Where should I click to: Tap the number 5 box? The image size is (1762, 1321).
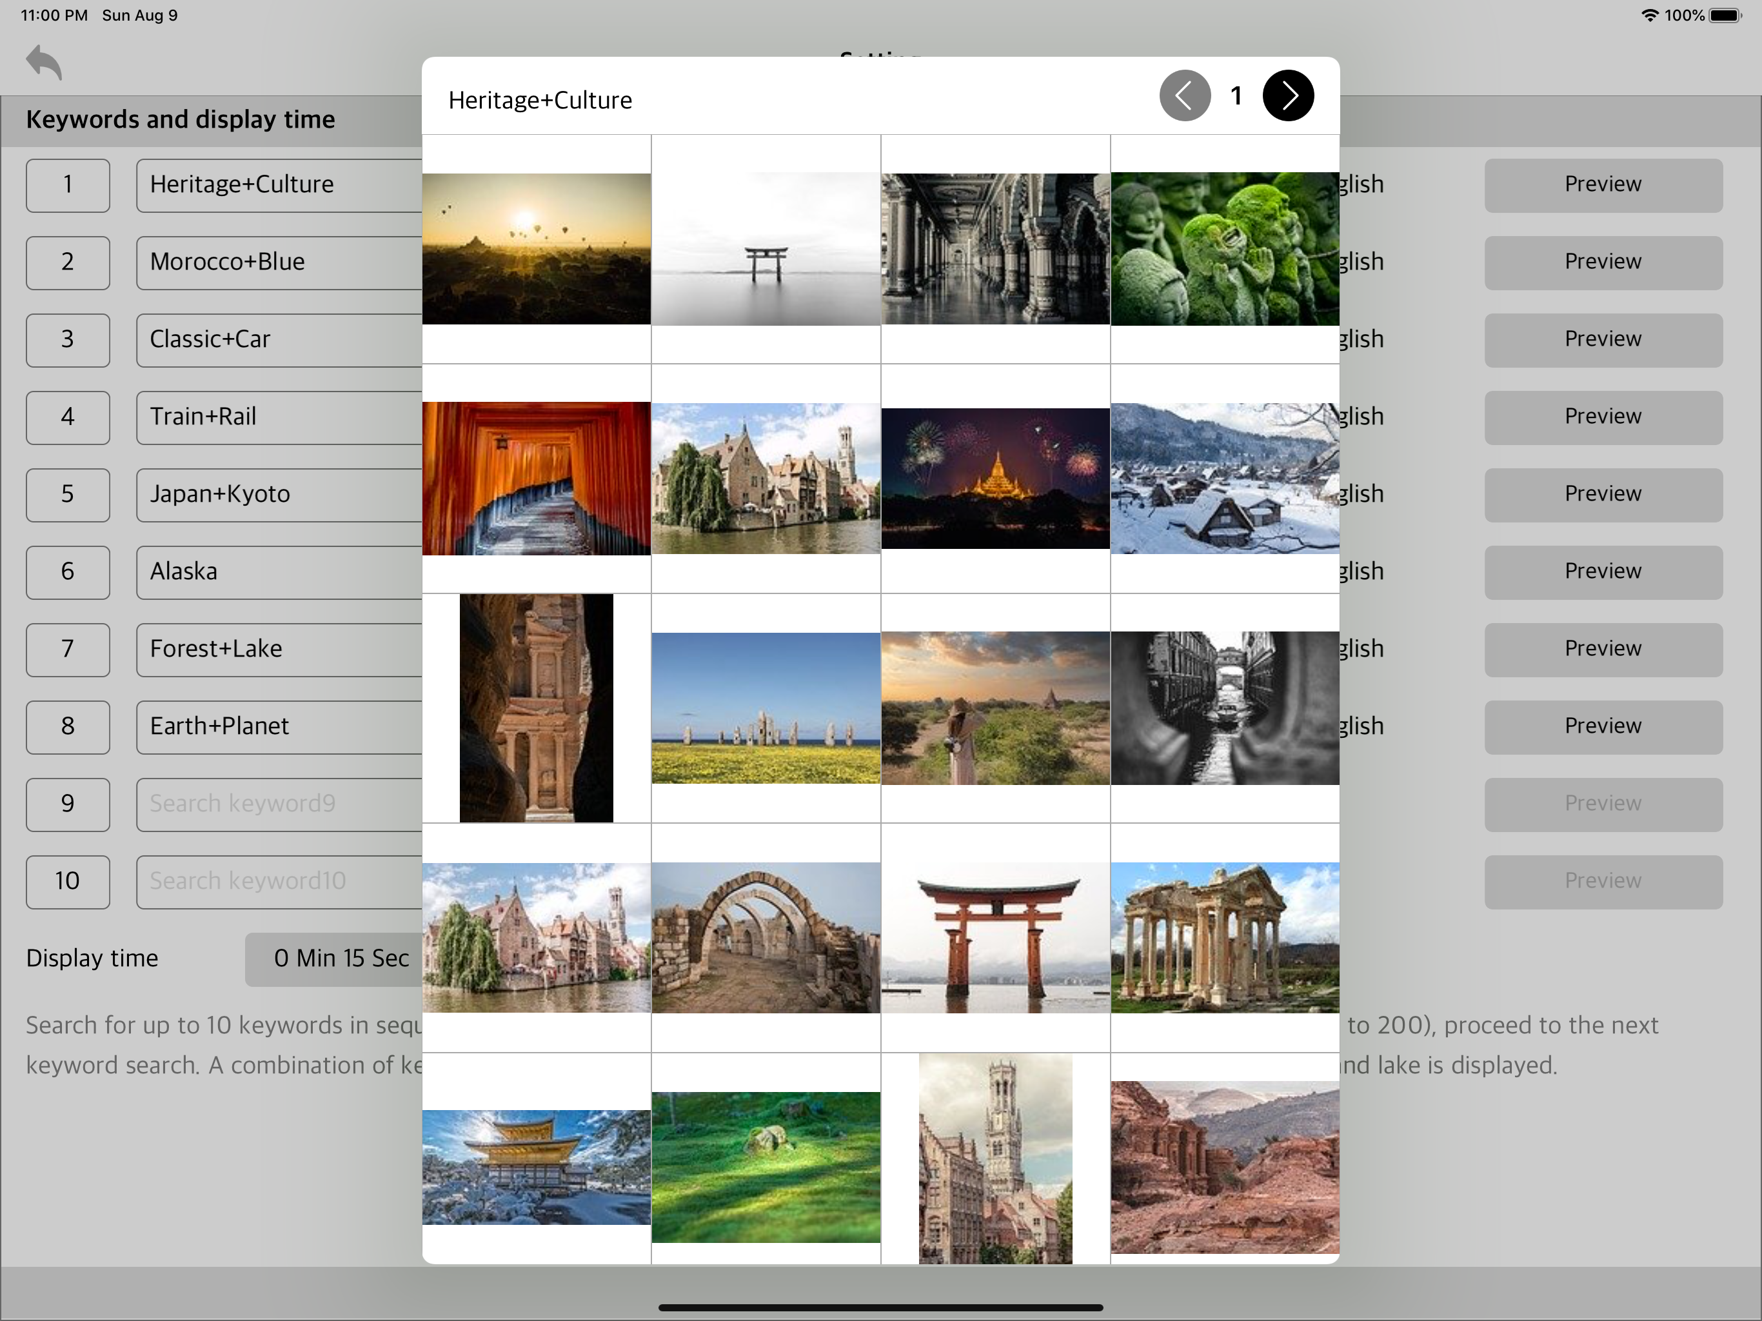68,494
